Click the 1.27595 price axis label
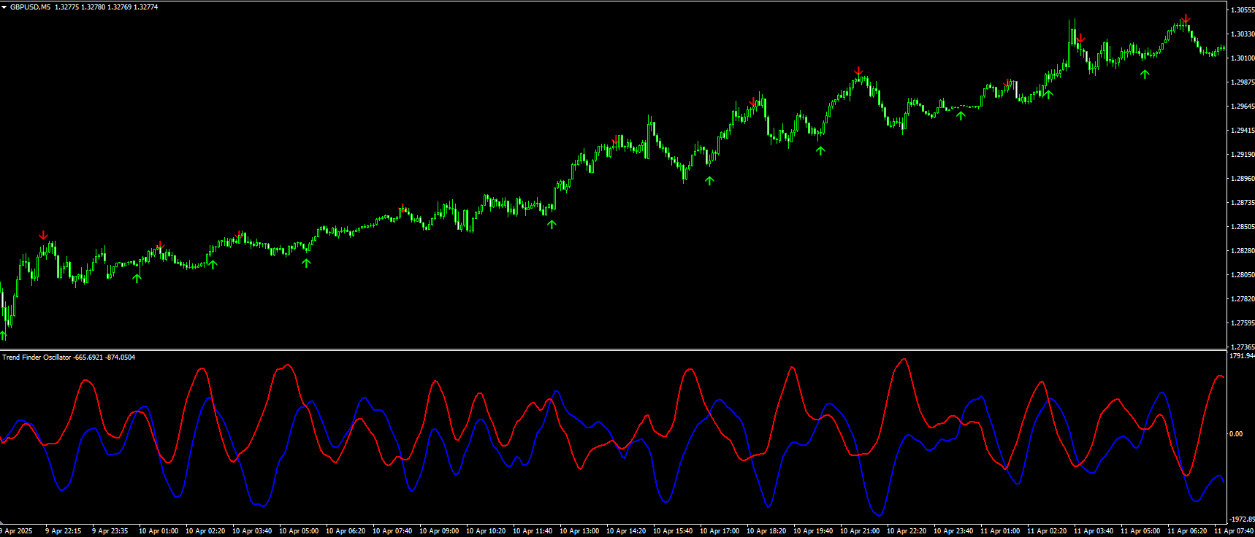Image resolution: width=1255 pixels, height=537 pixels. coord(1242,323)
